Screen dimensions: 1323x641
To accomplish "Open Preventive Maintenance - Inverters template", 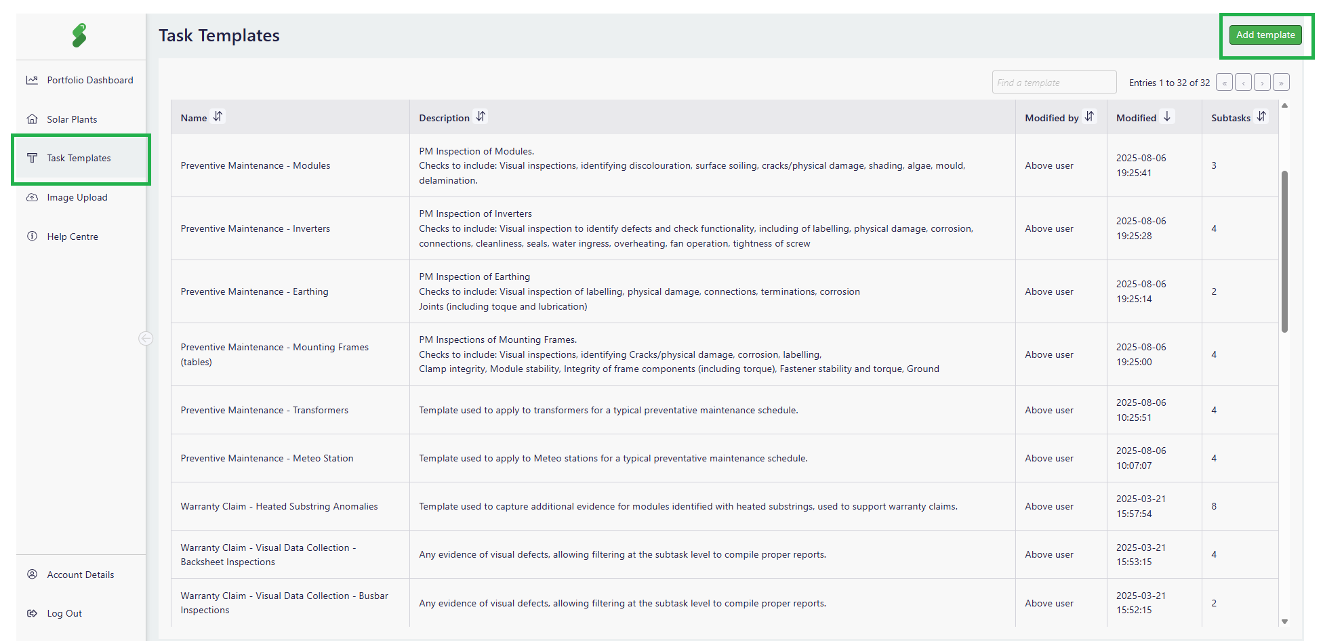I will pos(255,229).
